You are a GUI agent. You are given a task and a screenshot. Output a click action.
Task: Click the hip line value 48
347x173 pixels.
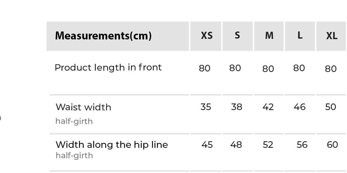(236, 145)
